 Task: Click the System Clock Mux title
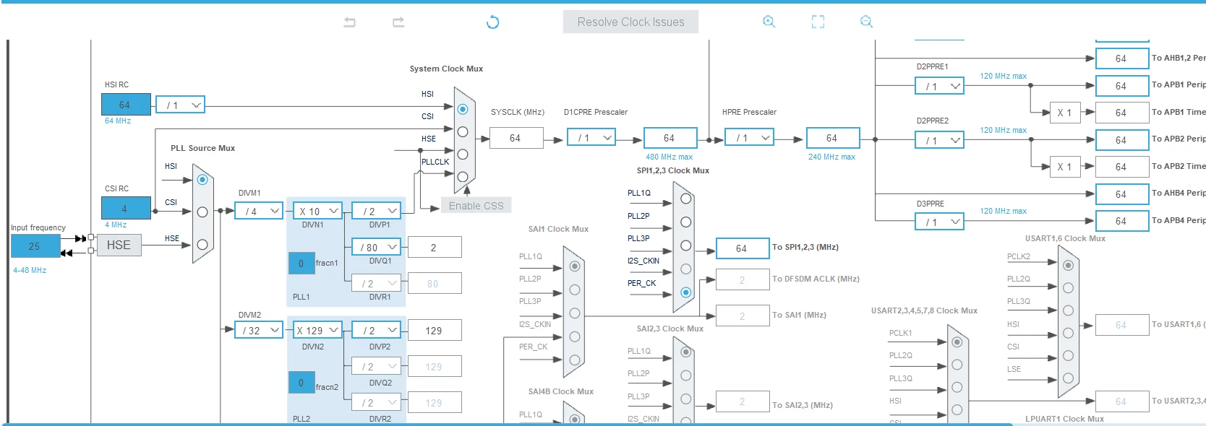(x=446, y=69)
